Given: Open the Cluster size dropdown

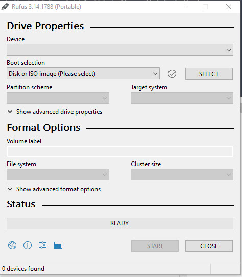Looking at the screenshot, I should [x=182, y=175].
